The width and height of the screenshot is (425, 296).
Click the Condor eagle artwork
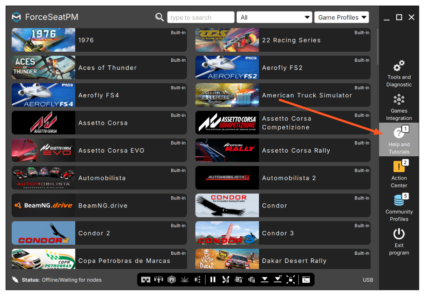click(227, 206)
